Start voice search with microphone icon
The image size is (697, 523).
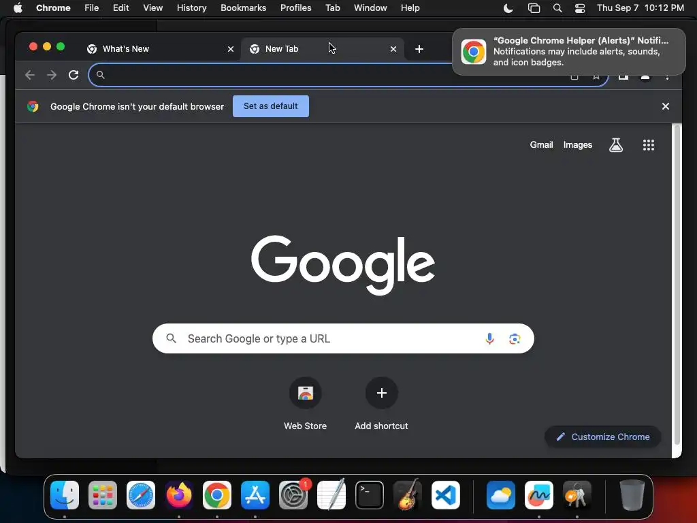point(489,339)
